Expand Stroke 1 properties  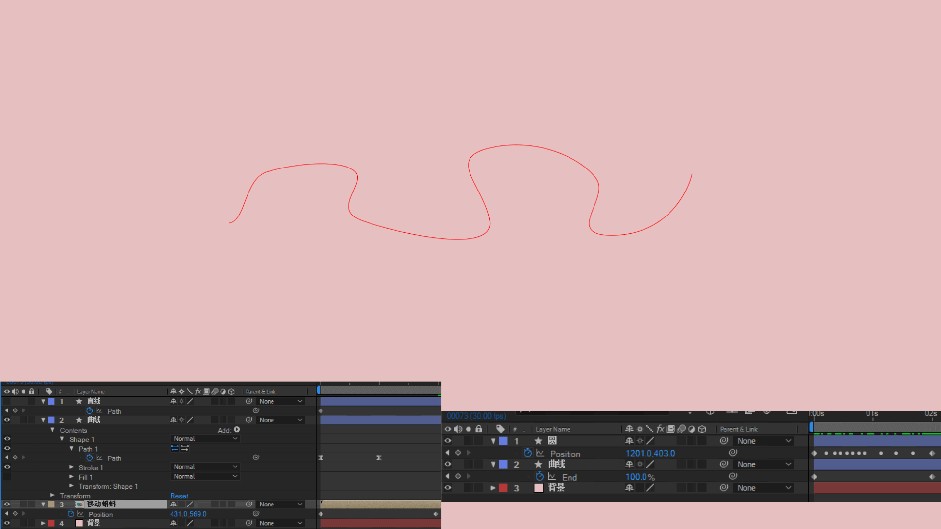[x=71, y=467]
